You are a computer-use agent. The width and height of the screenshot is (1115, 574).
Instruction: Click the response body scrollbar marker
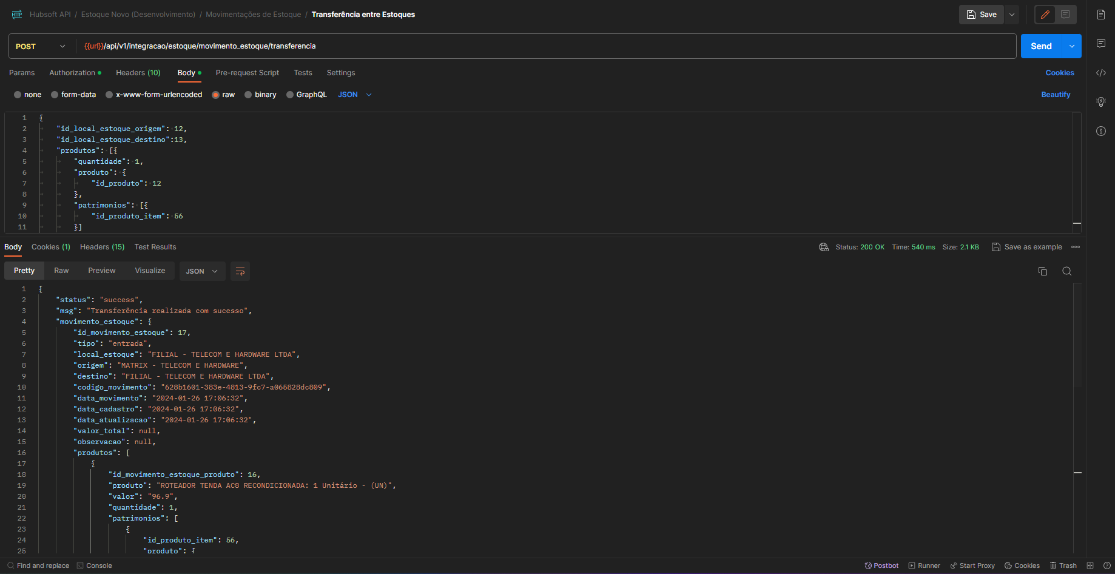click(x=1077, y=472)
